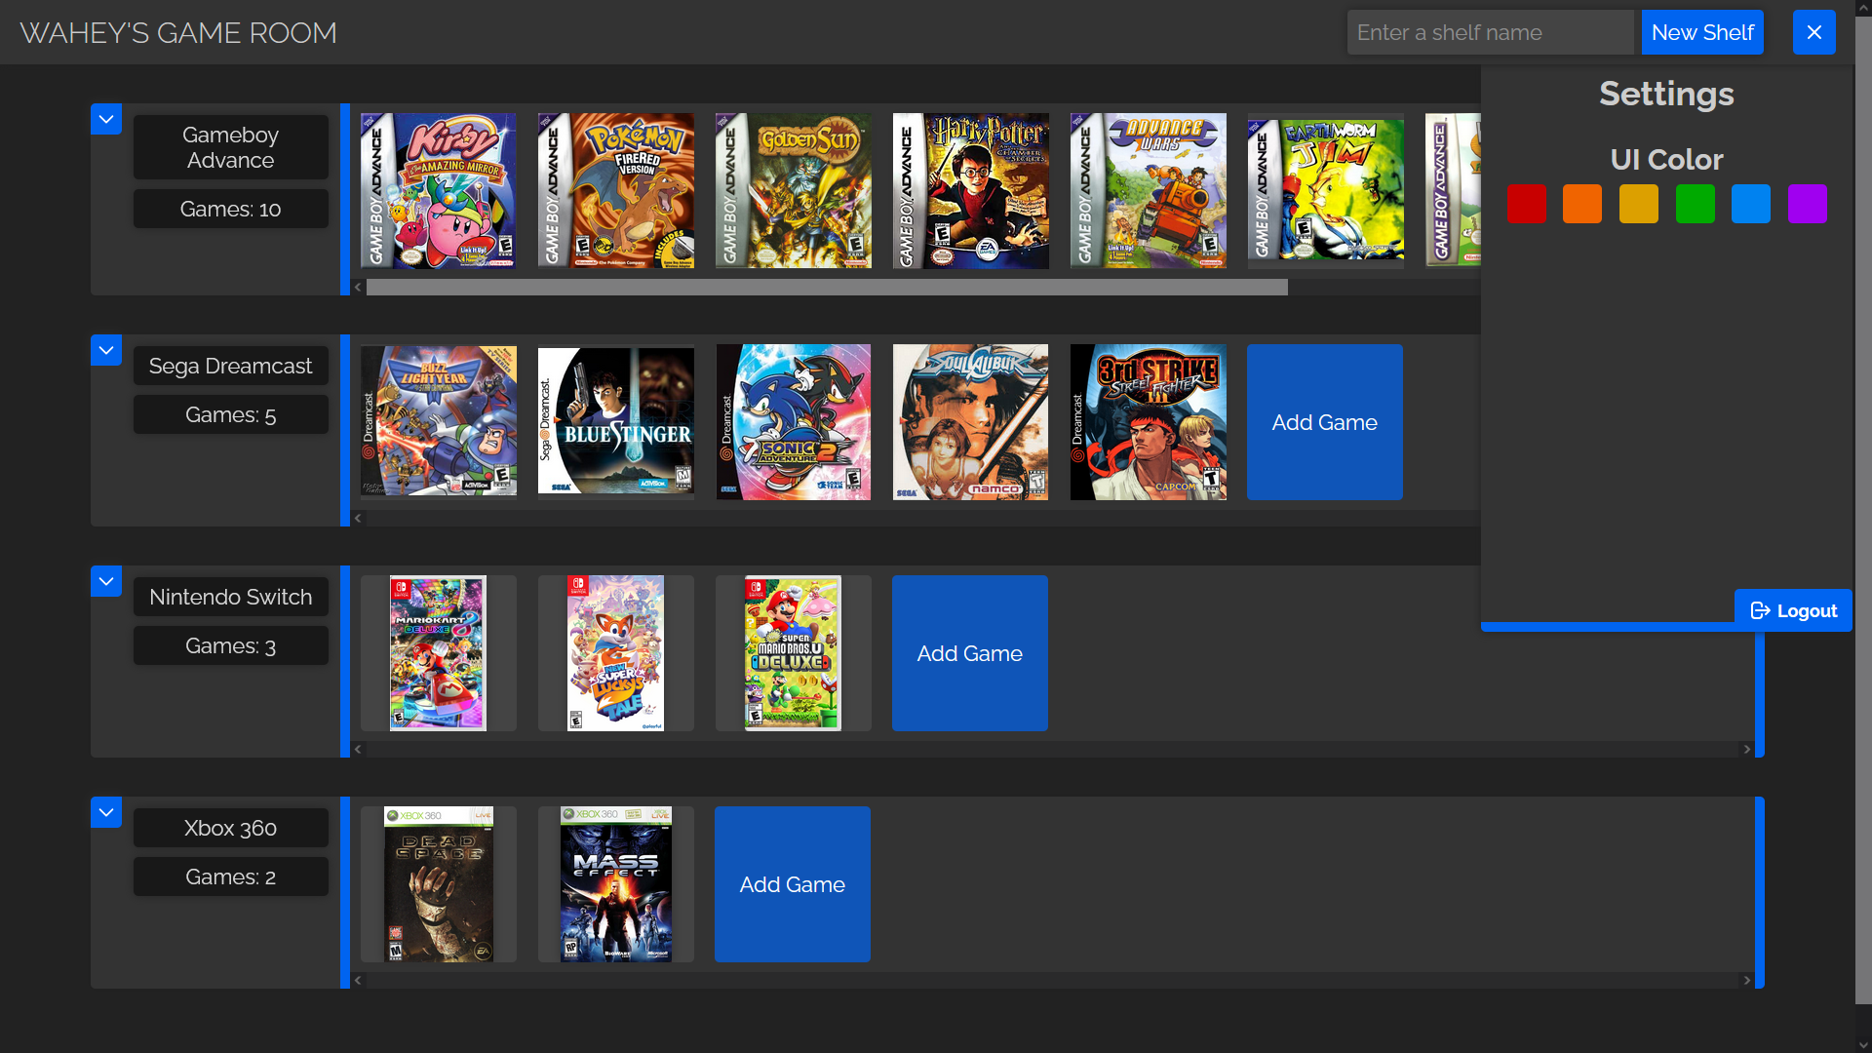Screen dimensions: 1872x1053
Task: Open Kirby Amazing Mirror game cover
Action: click(439, 191)
